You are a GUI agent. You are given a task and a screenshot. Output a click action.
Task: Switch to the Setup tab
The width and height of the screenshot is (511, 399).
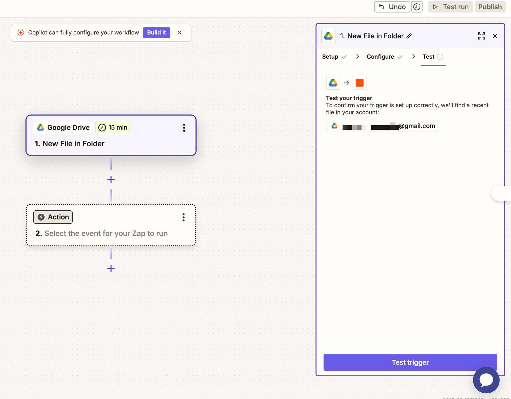[330, 57]
